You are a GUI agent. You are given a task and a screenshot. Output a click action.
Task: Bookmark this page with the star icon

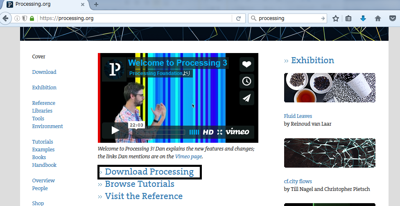(x=336, y=18)
